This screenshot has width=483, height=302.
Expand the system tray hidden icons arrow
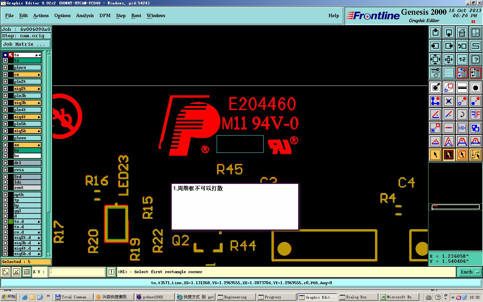click(x=453, y=297)
